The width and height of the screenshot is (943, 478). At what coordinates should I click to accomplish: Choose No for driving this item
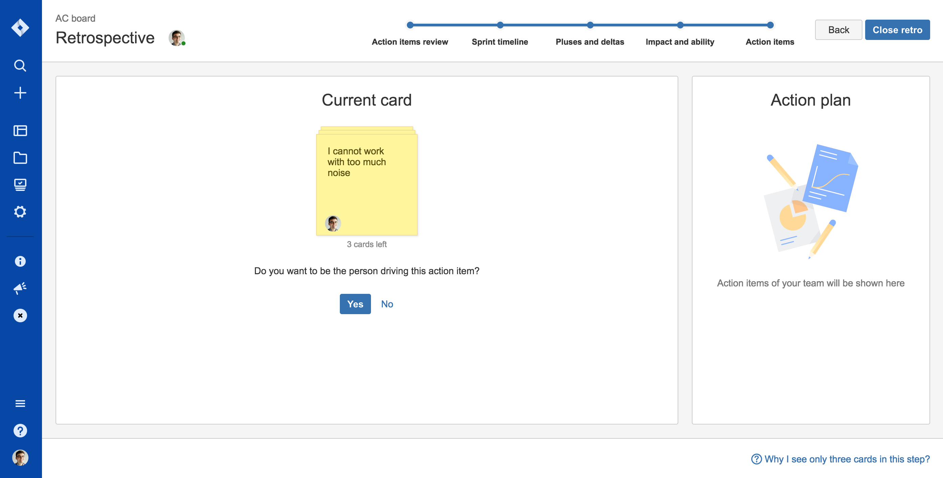[387, 304]
